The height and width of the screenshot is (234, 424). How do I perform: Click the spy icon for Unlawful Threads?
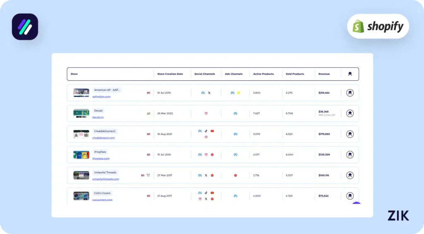[349, 175]
